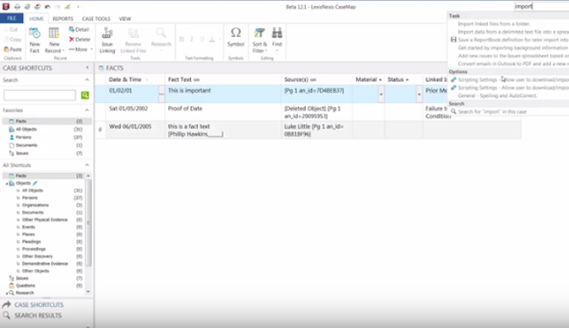Collapse the Search section
This screenshot has height=328, width=569.
pyautogui.click(x=87, y=79)
